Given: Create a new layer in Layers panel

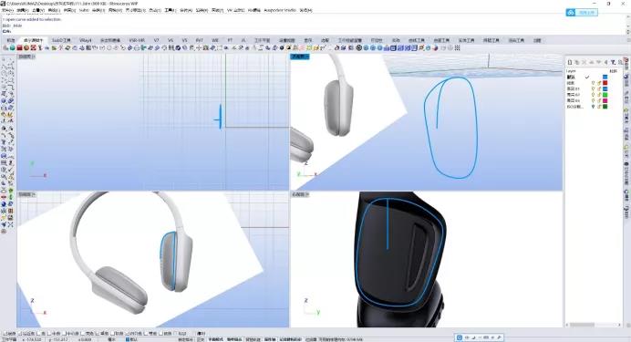Looking at the screenshot, I should [570, 62].
